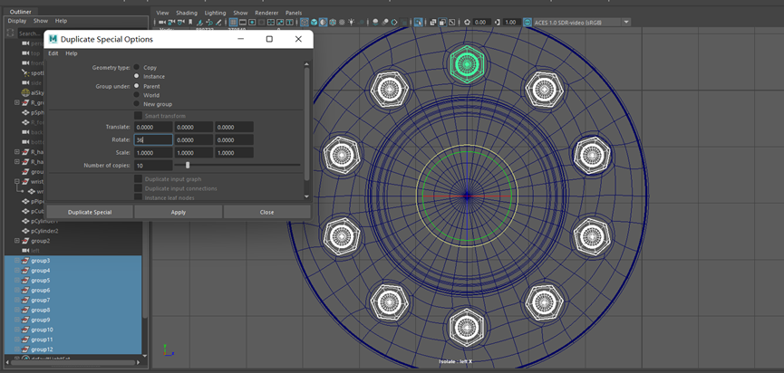Click the group icon beside group2

pos(26,241)
